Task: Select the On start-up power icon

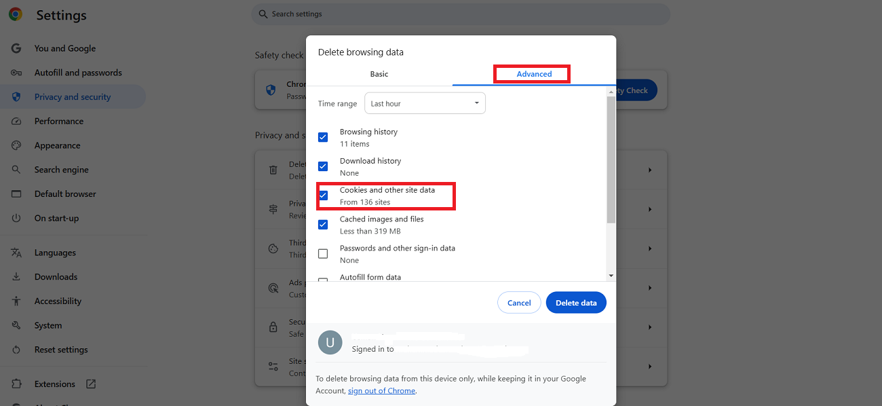Action: tap(16, 218)
